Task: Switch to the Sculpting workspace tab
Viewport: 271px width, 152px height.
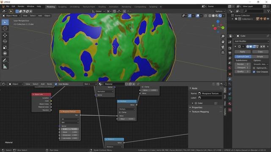Action: coord(62,7)
